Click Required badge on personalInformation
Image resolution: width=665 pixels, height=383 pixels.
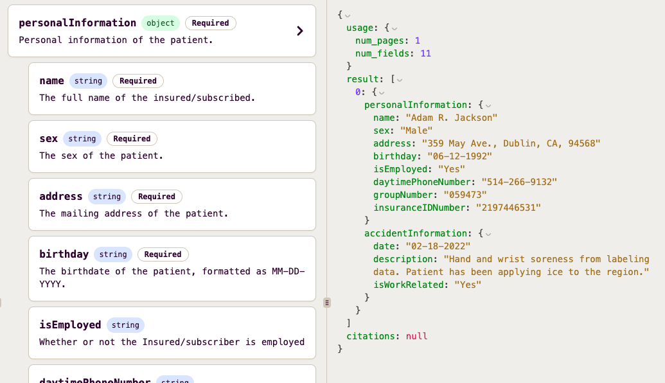pyautogui.click(x=210, y=23)
